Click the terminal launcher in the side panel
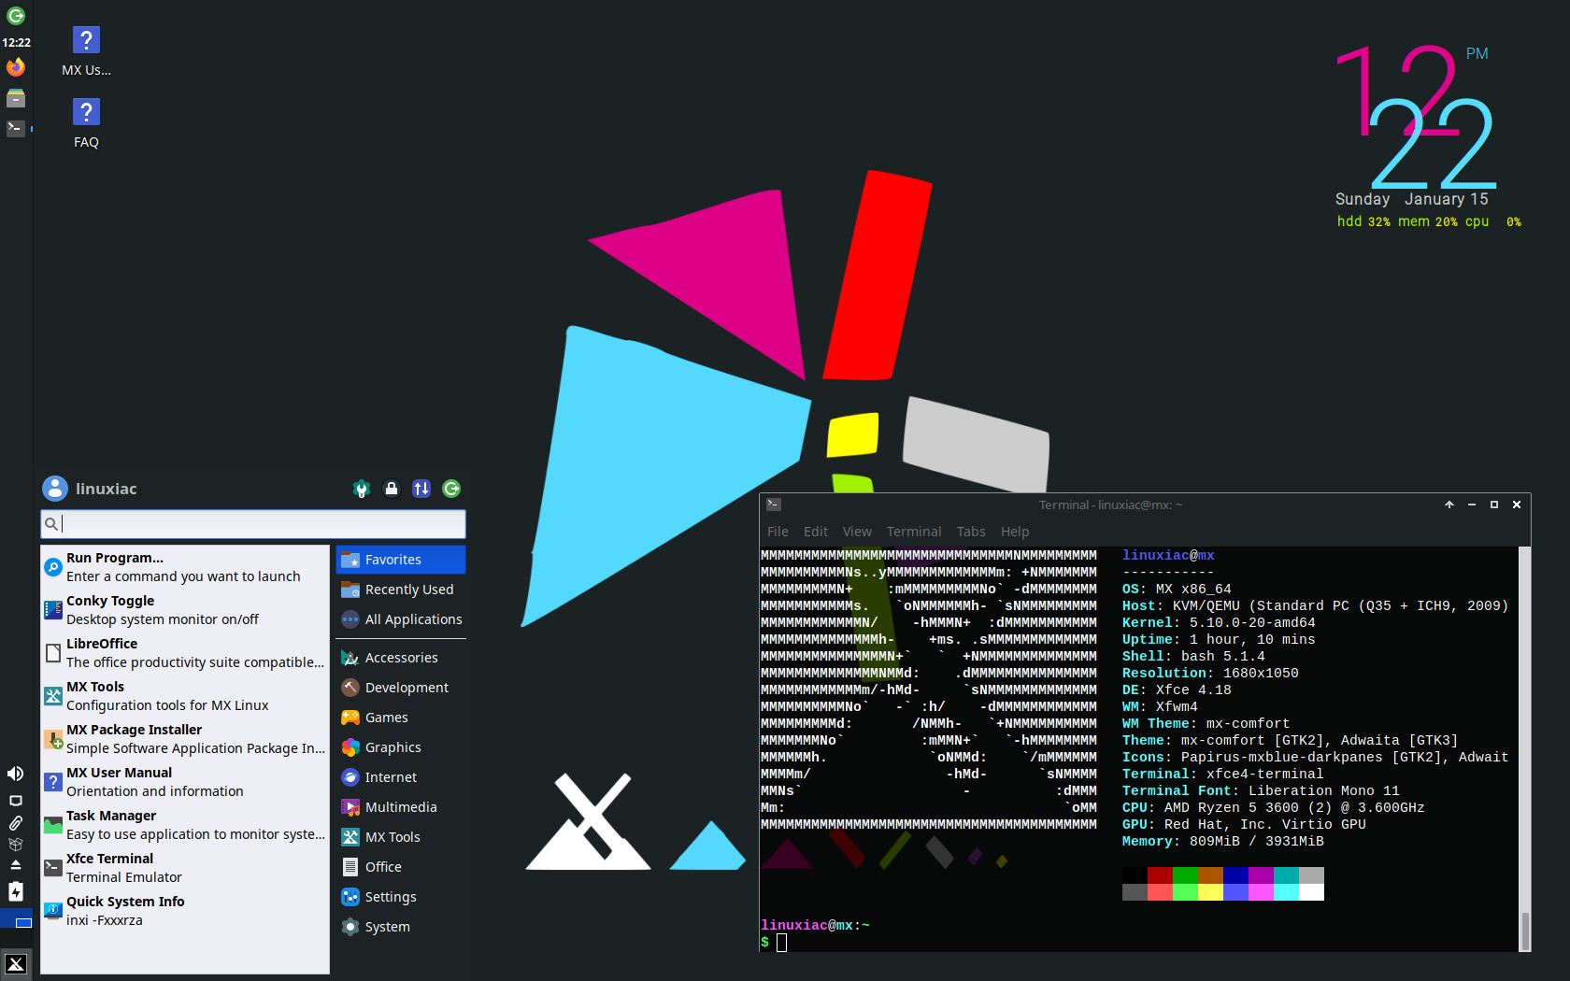Image resolution: width=1570 pixels, height=981 pixels. pyautogui.click(x=16, y=128)
